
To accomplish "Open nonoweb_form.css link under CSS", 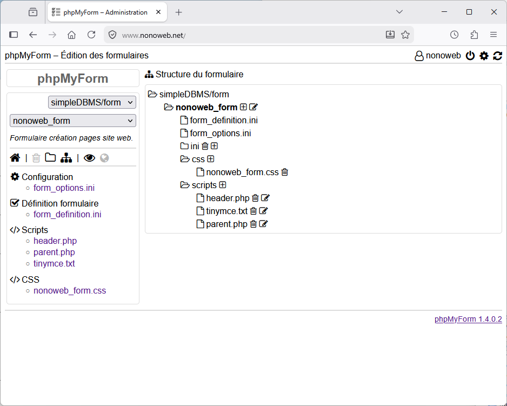I will 70,291.
